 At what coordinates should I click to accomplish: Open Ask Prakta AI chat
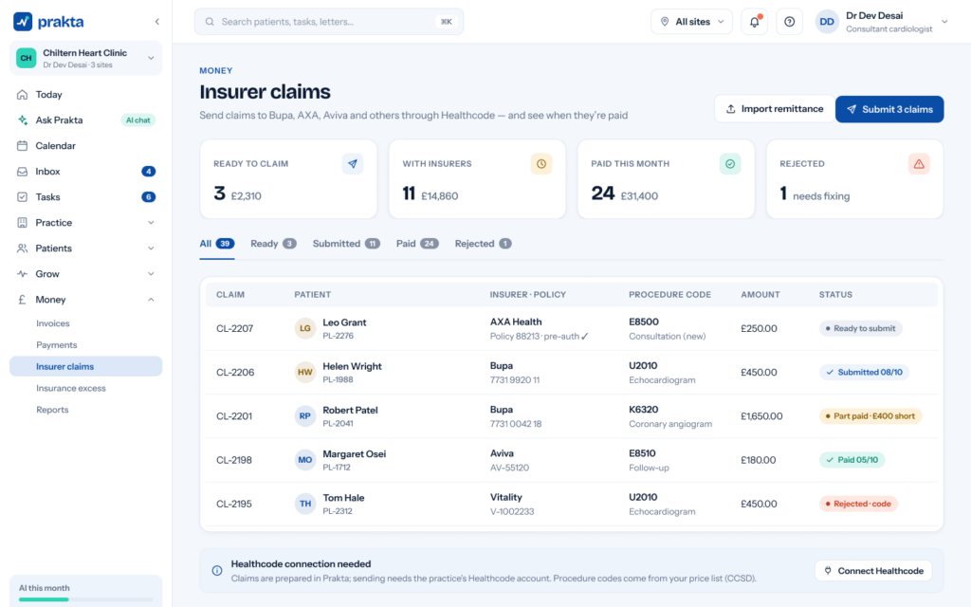click(x=85, y=120)
